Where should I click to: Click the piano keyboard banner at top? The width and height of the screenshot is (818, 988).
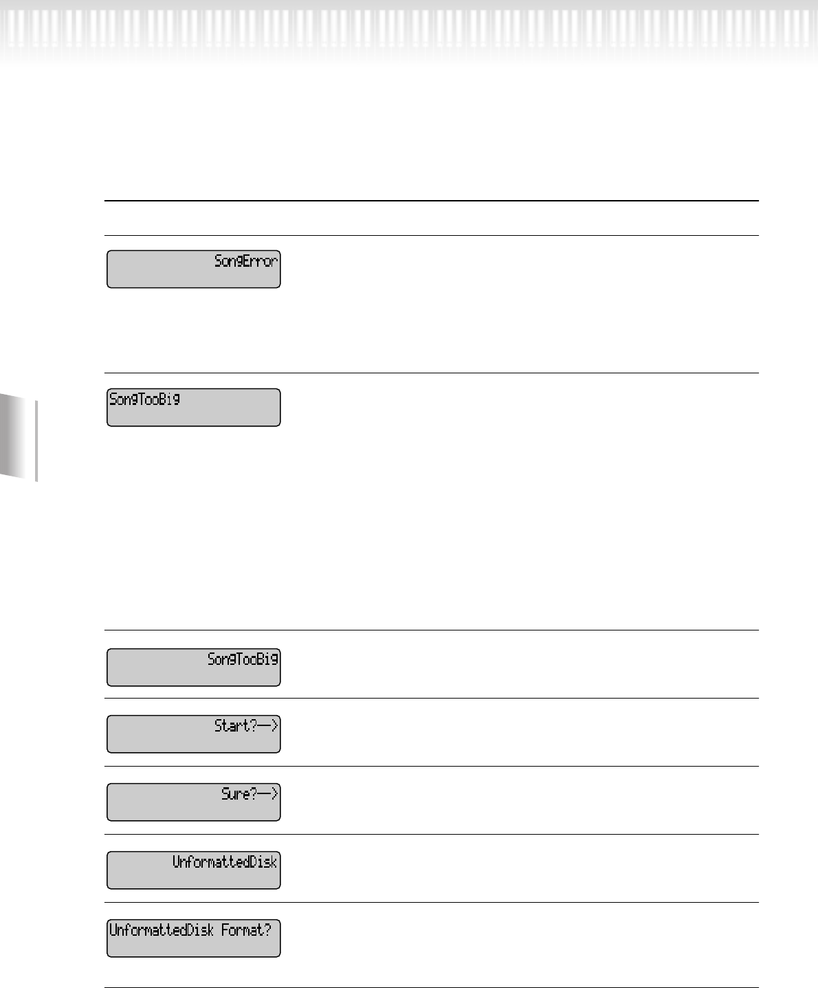click(409, 31)
